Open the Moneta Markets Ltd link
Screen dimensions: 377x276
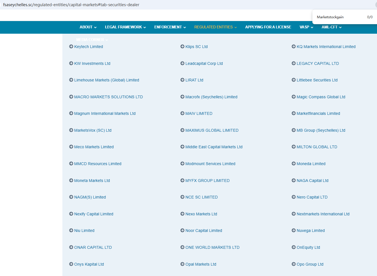pos(92,181)
